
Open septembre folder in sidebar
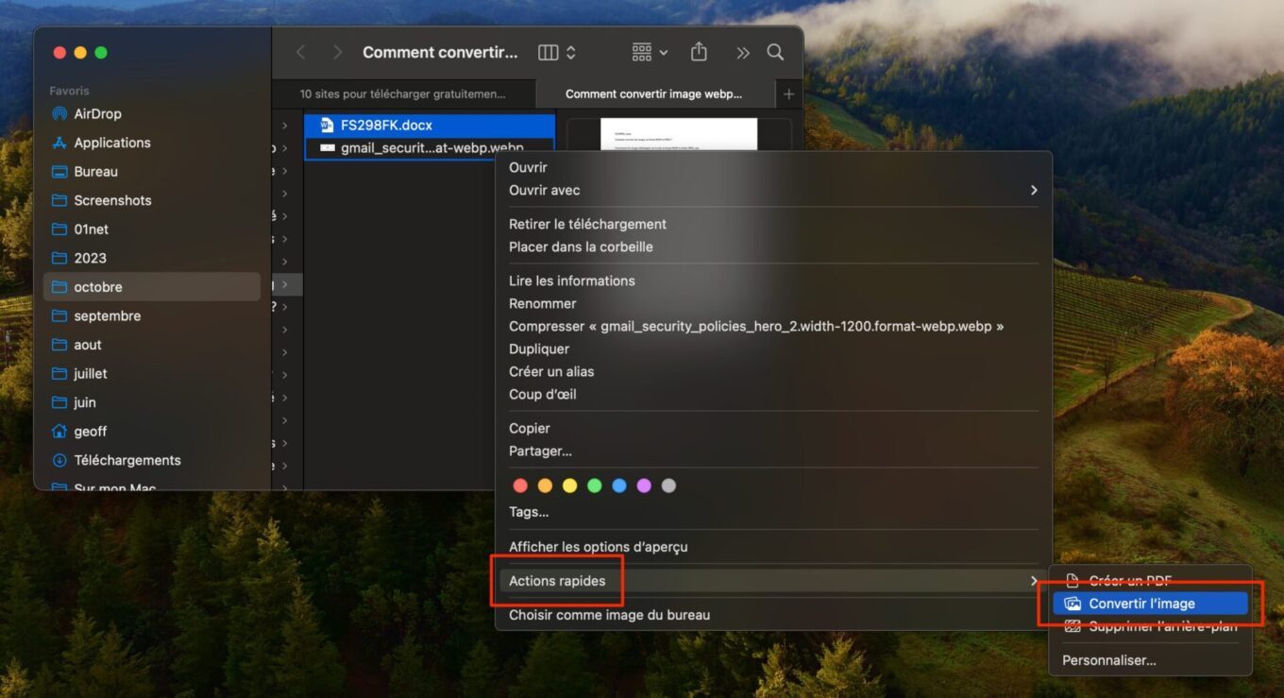(107, 316)
